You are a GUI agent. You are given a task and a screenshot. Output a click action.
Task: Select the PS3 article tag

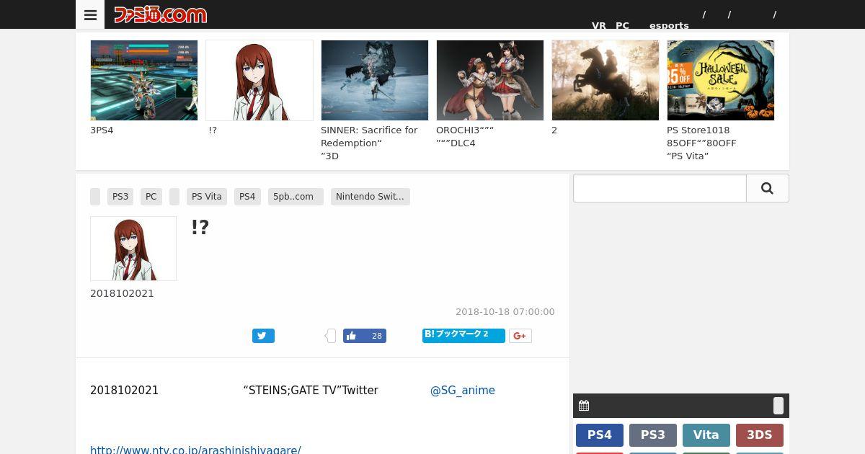120,197
